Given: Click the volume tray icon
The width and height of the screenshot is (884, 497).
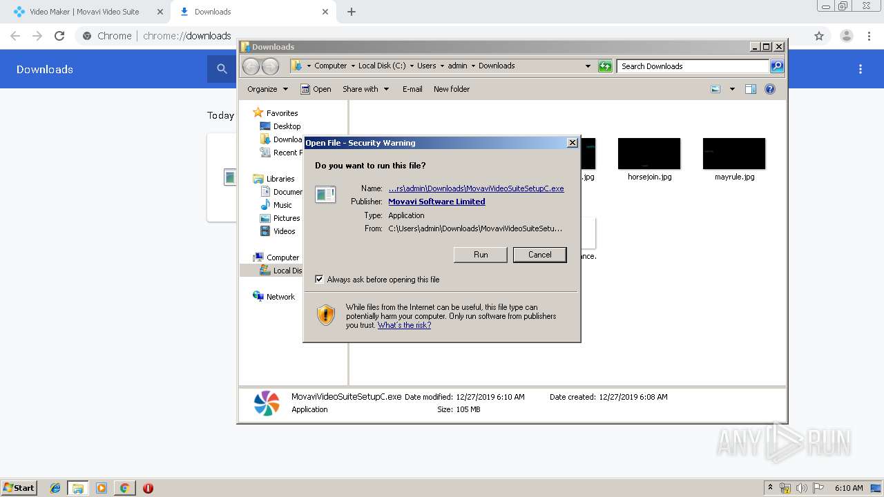Looking at the screenshot, I should pos(802,488).
